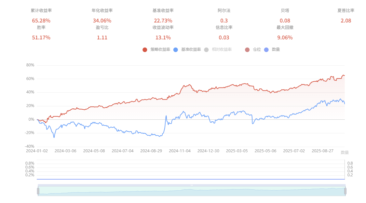This screenshot has width=366, height=203.
Task: Click the 最大回撤 value 9.06%
Action: (x=285, y=38)
